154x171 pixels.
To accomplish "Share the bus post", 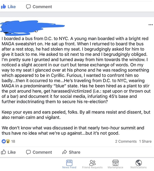I will (71, 152).
